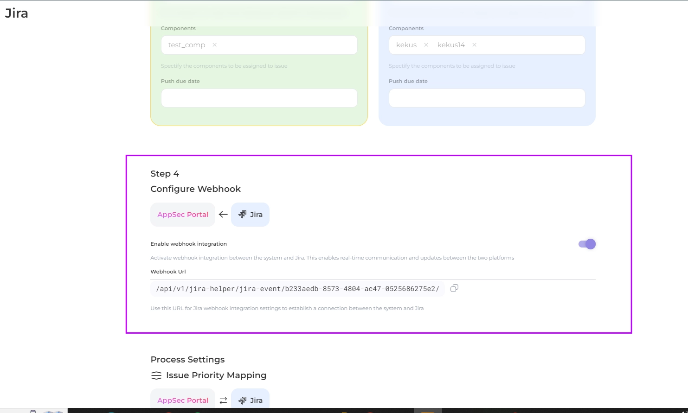Click the Process Settings heading
Viewport: 688px width, 413px height.
[187, 360]
